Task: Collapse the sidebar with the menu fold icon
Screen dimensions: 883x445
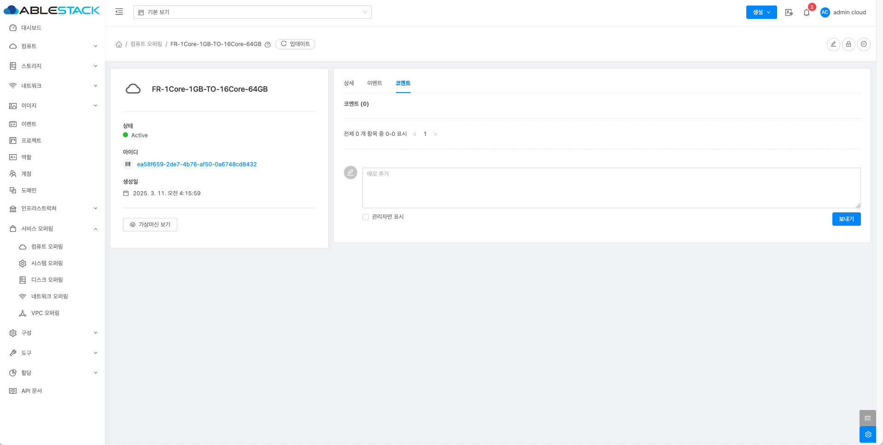Action: (x=119, y=12)
